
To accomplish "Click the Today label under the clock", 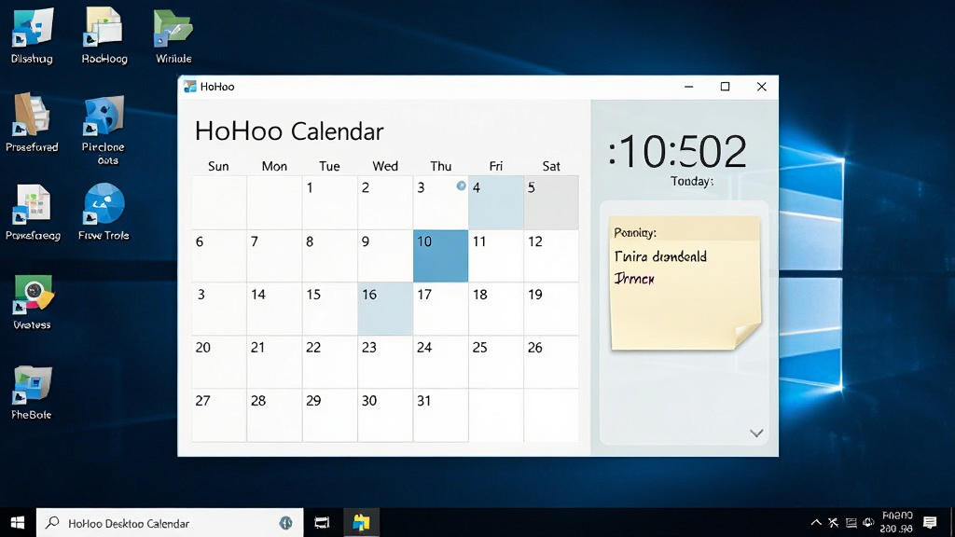I will [692, 182].
